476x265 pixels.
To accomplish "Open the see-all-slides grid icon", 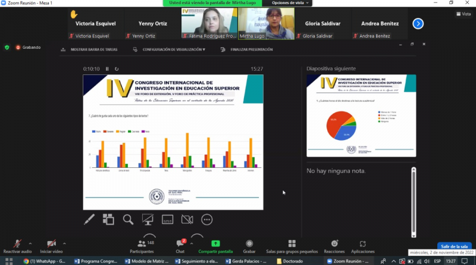I will pos(108,220).
